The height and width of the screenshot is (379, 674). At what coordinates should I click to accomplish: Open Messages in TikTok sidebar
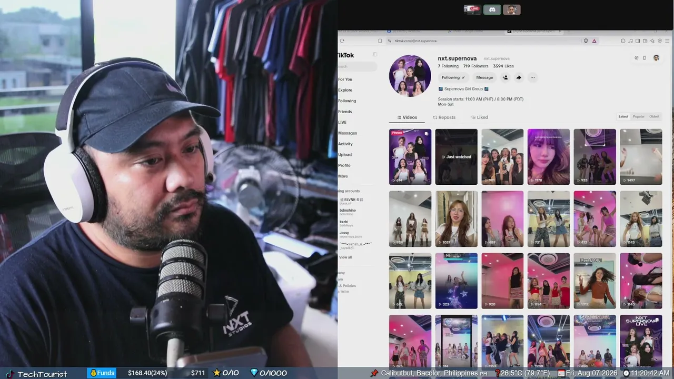[348, 133]
